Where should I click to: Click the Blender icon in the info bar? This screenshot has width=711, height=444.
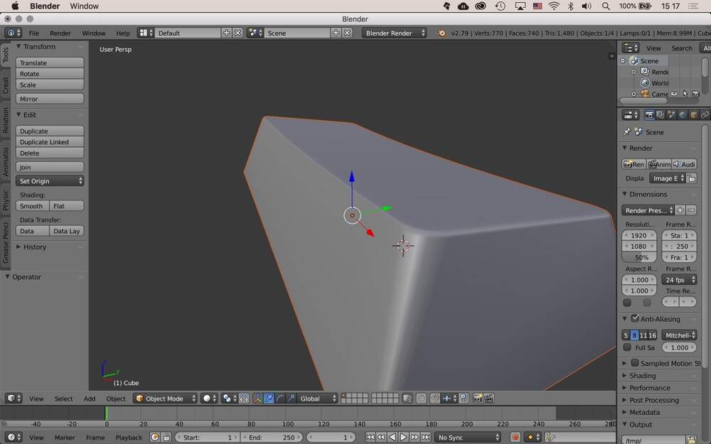442,33
